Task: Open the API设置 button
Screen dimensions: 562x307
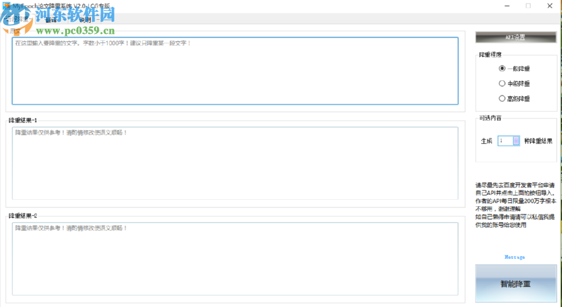Action: pyautogui.click(x=516, y=37)
